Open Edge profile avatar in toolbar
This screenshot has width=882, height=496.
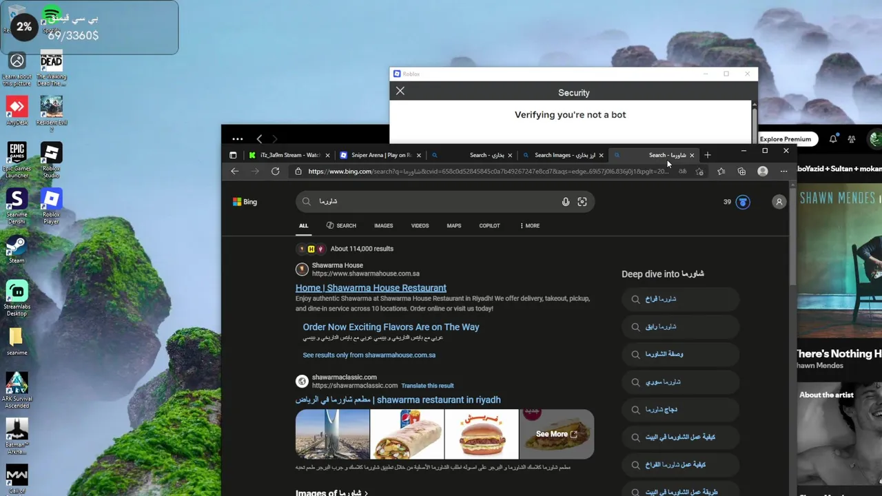(763, 172)
